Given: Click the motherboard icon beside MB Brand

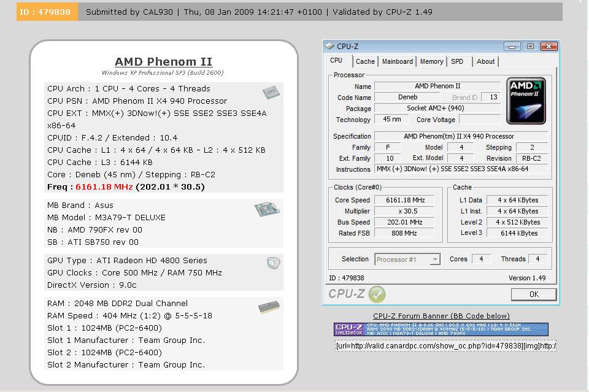Looking at the screenshot, I should pos(267,209).
